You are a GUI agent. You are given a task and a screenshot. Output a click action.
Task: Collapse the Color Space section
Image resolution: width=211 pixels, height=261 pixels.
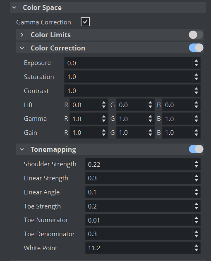point(14,8)
